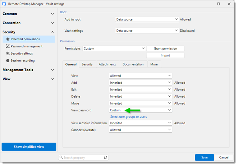The image size is (238, 166).
Task: Click the Inherited permissions shield icon
Action: tap(8, 39)
